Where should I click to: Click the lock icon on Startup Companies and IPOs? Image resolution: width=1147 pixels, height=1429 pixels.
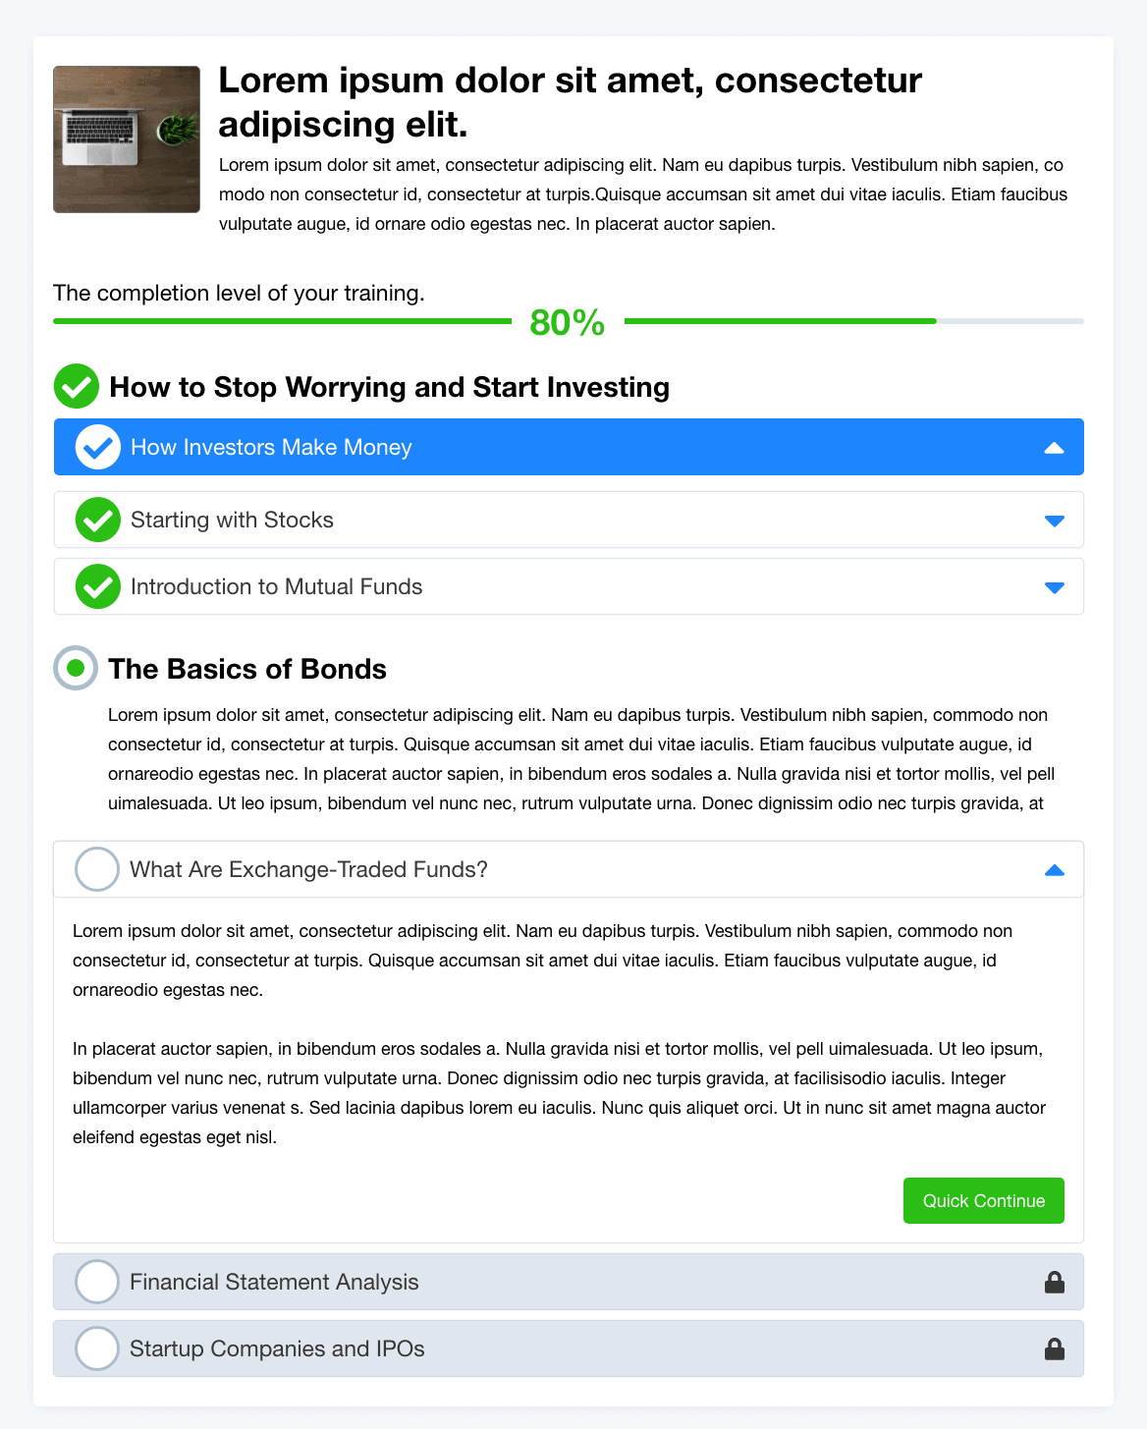(1055, 1348)
